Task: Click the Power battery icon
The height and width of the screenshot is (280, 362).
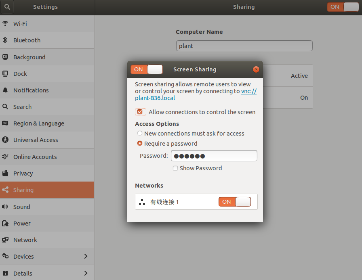Action: (5, 223)
